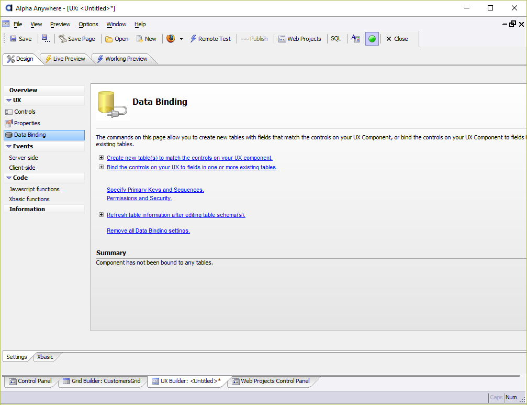Restore the inner document window

click(x=512, y=24)
